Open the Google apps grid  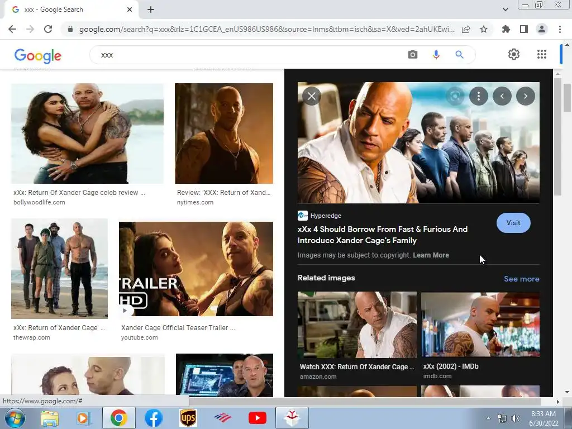[x=542, y=54]
